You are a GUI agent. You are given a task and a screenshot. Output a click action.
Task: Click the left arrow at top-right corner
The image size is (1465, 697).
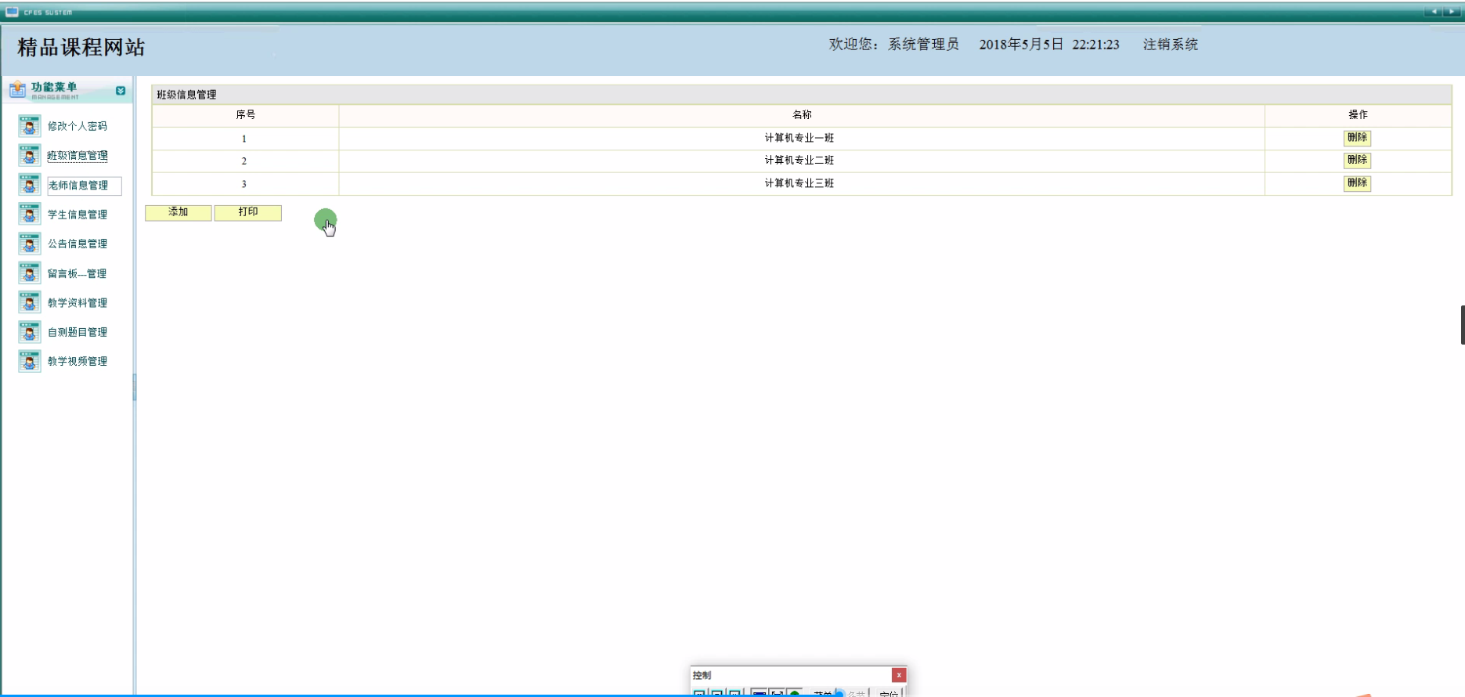point(1434,12)
